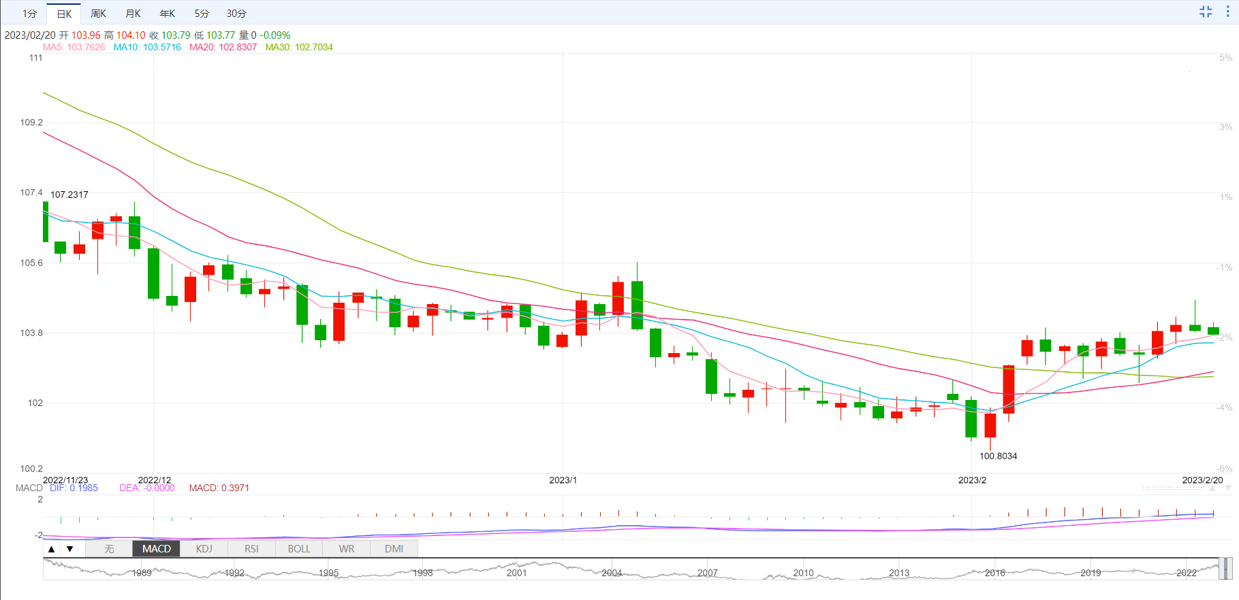Show the 年K yearly chart
This screenshot has height=600, width=1239.
tap(167, 14)
